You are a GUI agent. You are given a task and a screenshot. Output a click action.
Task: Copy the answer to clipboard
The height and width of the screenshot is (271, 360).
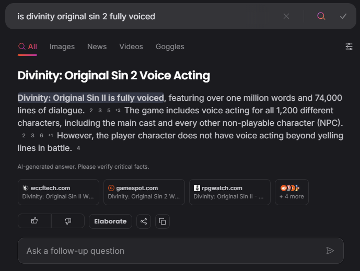click(162, 221)
